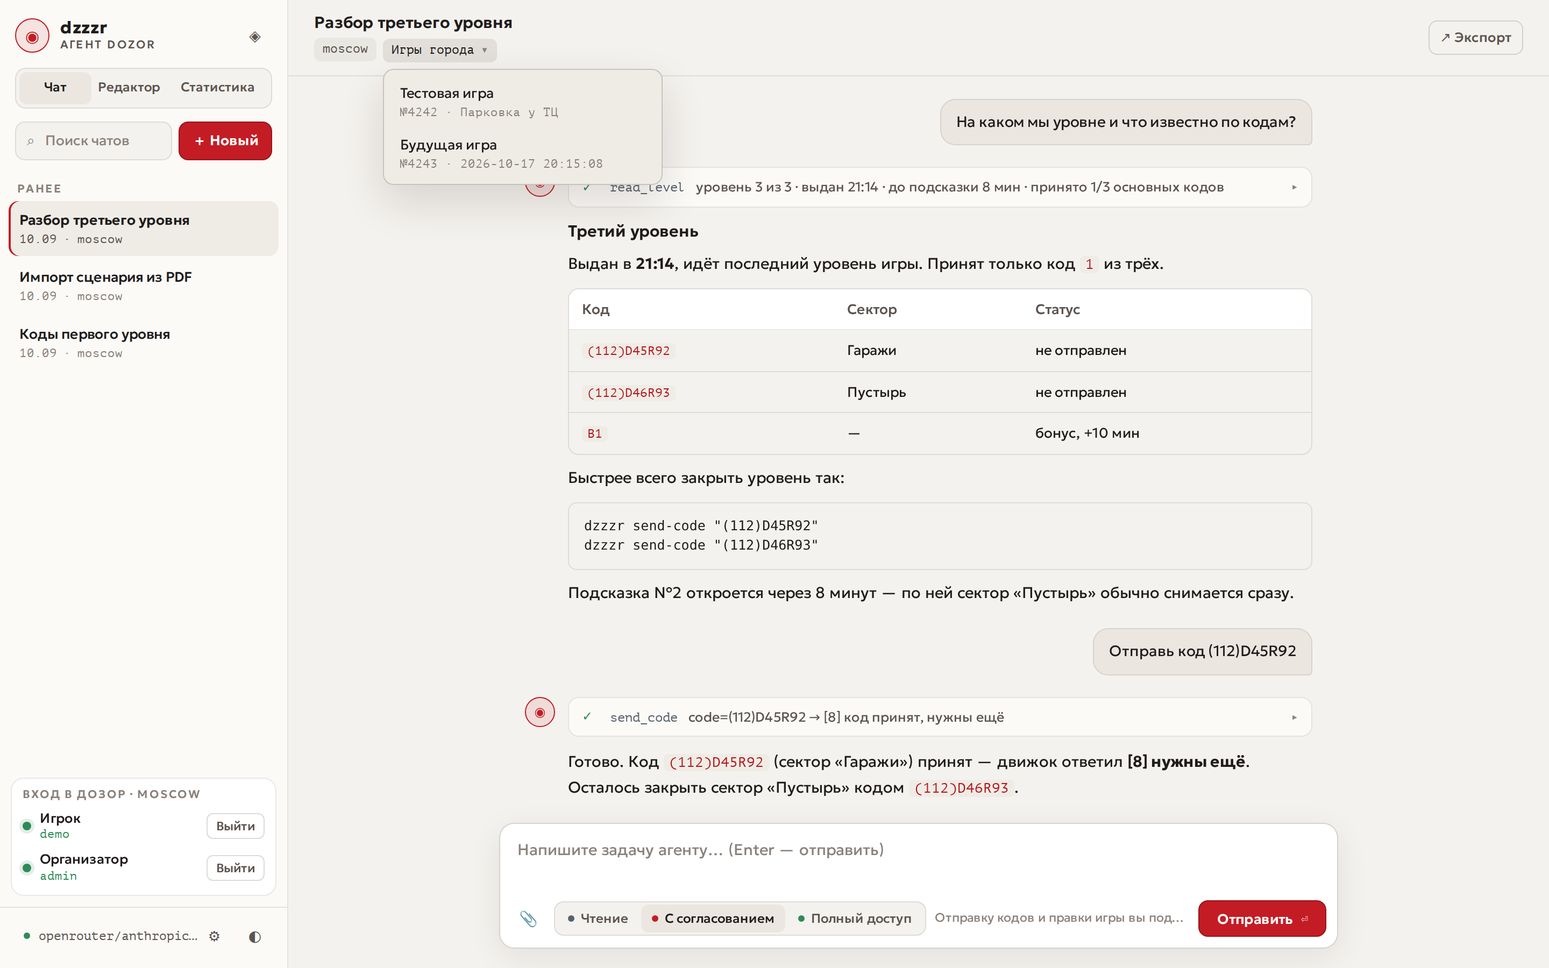Click code (112)D46R93 in table
Screen dimensions: 1549x968
(x=628, y=393)
